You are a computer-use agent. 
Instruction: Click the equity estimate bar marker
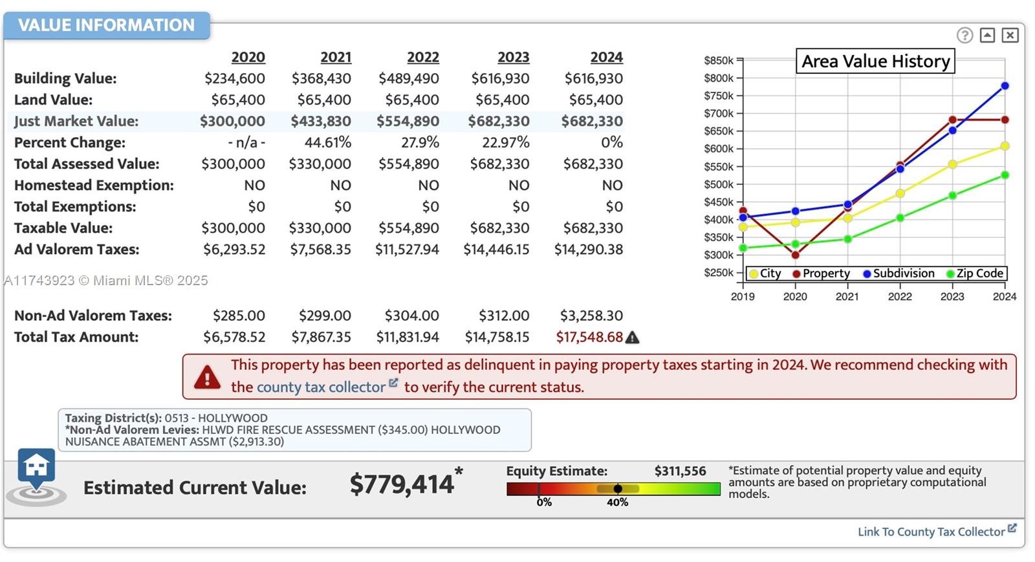click(618, 489)
